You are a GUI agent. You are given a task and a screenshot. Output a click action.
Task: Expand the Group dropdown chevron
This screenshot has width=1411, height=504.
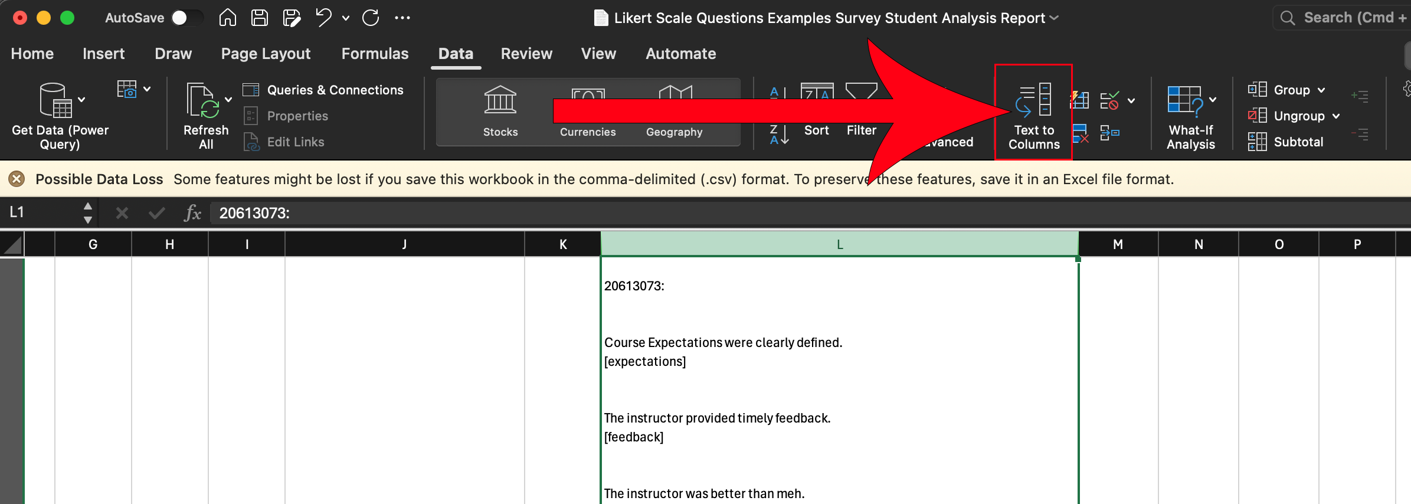[1321, 90]
